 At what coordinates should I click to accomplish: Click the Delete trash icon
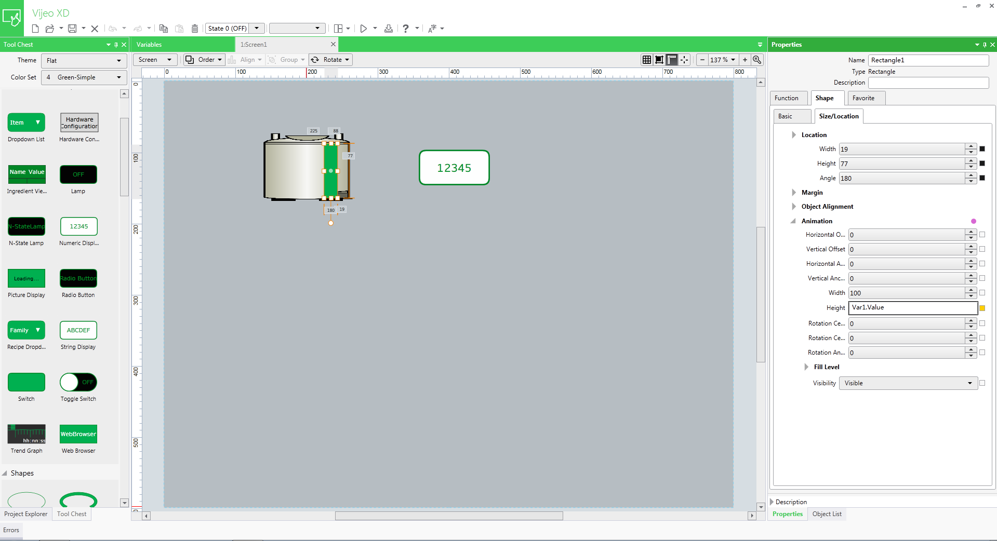point(195,29)
